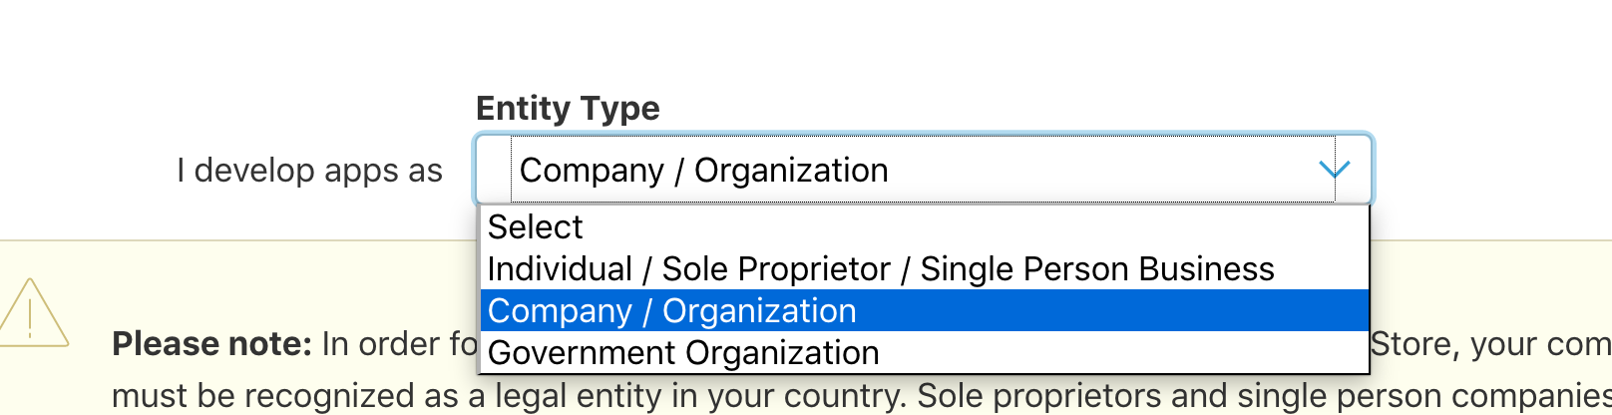1612x415 pixels.
Task: Click the 'I develop apps as' label
Action: pos(309,171)
